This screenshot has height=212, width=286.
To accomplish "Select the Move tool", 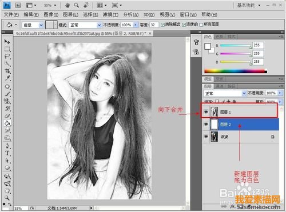I will pos(7,41).
